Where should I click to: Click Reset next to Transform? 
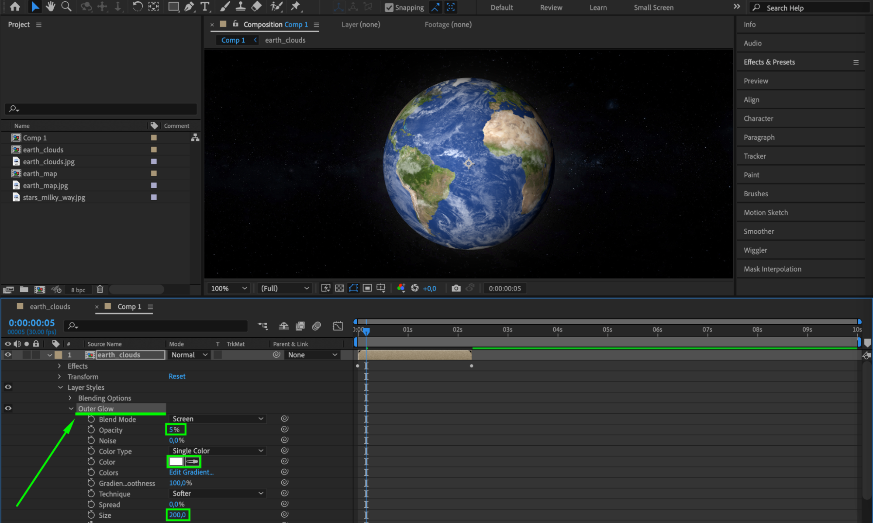coord(177,376)
